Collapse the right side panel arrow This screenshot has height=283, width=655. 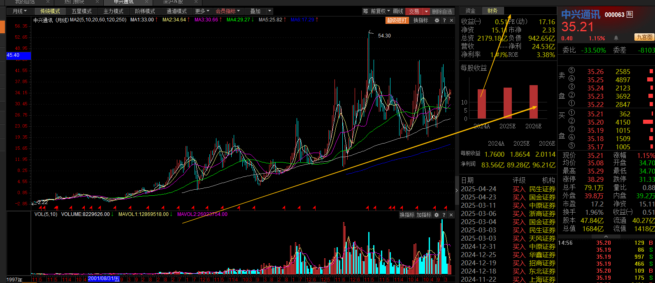[457, 190]
